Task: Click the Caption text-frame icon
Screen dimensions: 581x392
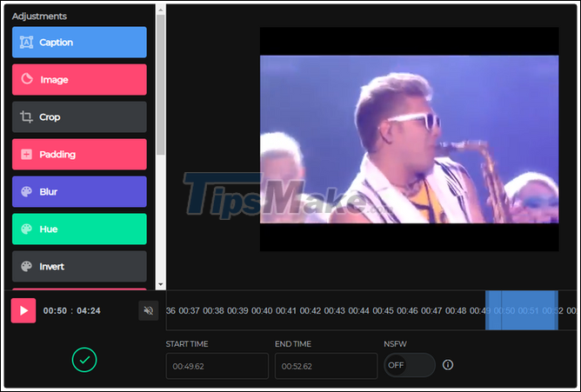Action: 26,43
